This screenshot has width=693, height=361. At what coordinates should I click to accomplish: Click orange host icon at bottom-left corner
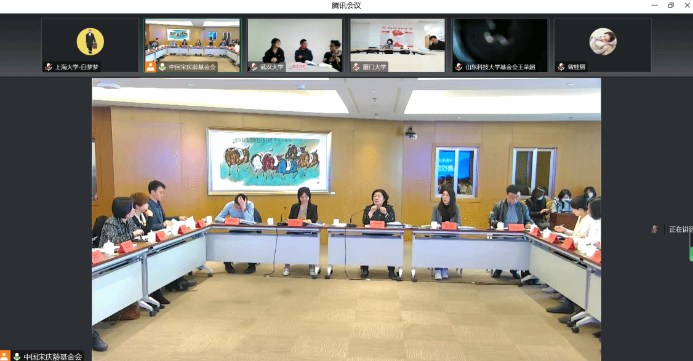pos(5,356)
